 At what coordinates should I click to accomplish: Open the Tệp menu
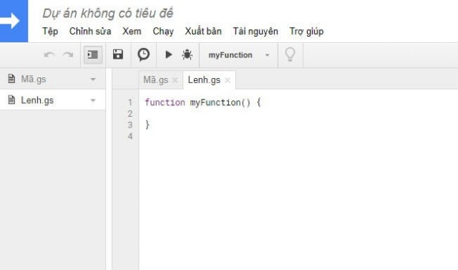50,32
